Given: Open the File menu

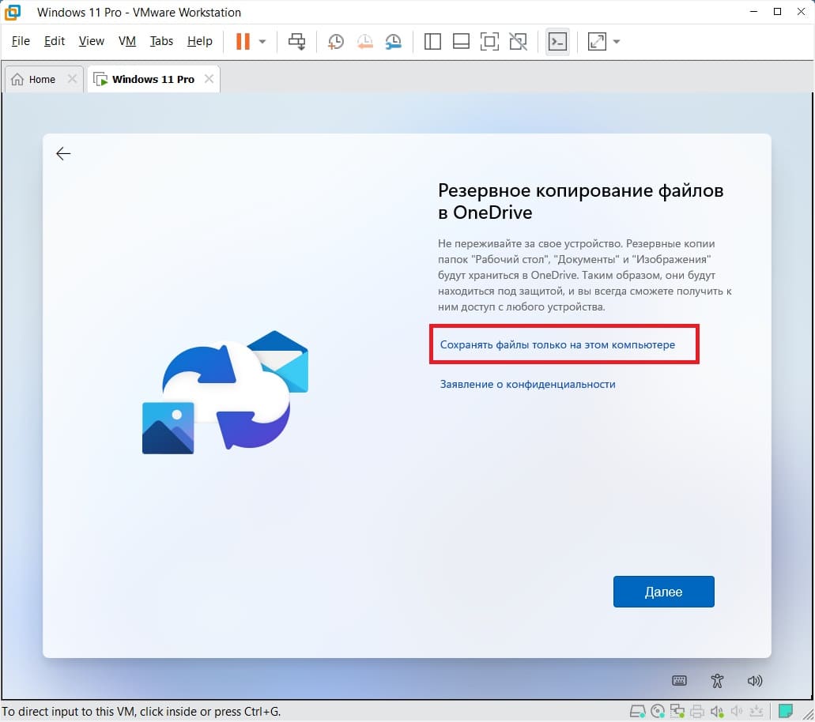Looking at the screenshot, I should [21, 41].
